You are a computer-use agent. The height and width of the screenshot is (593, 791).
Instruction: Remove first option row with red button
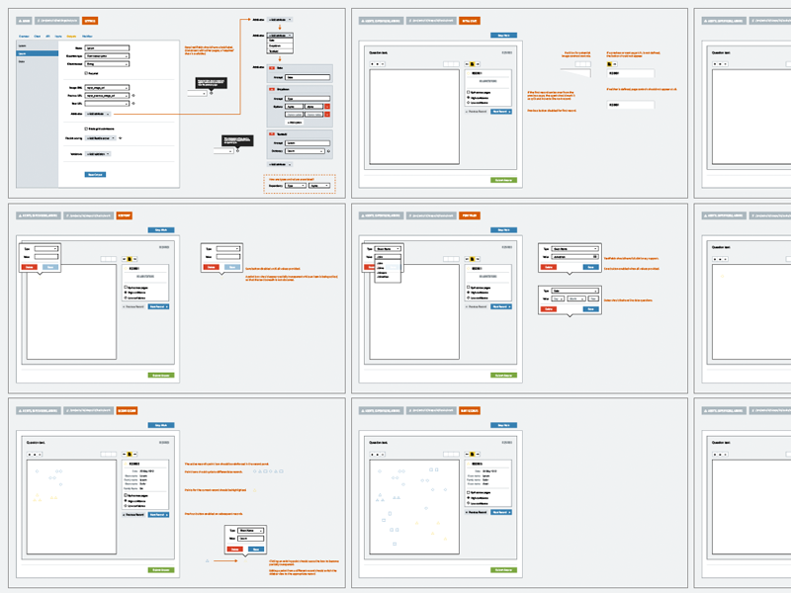pos(327,107)
